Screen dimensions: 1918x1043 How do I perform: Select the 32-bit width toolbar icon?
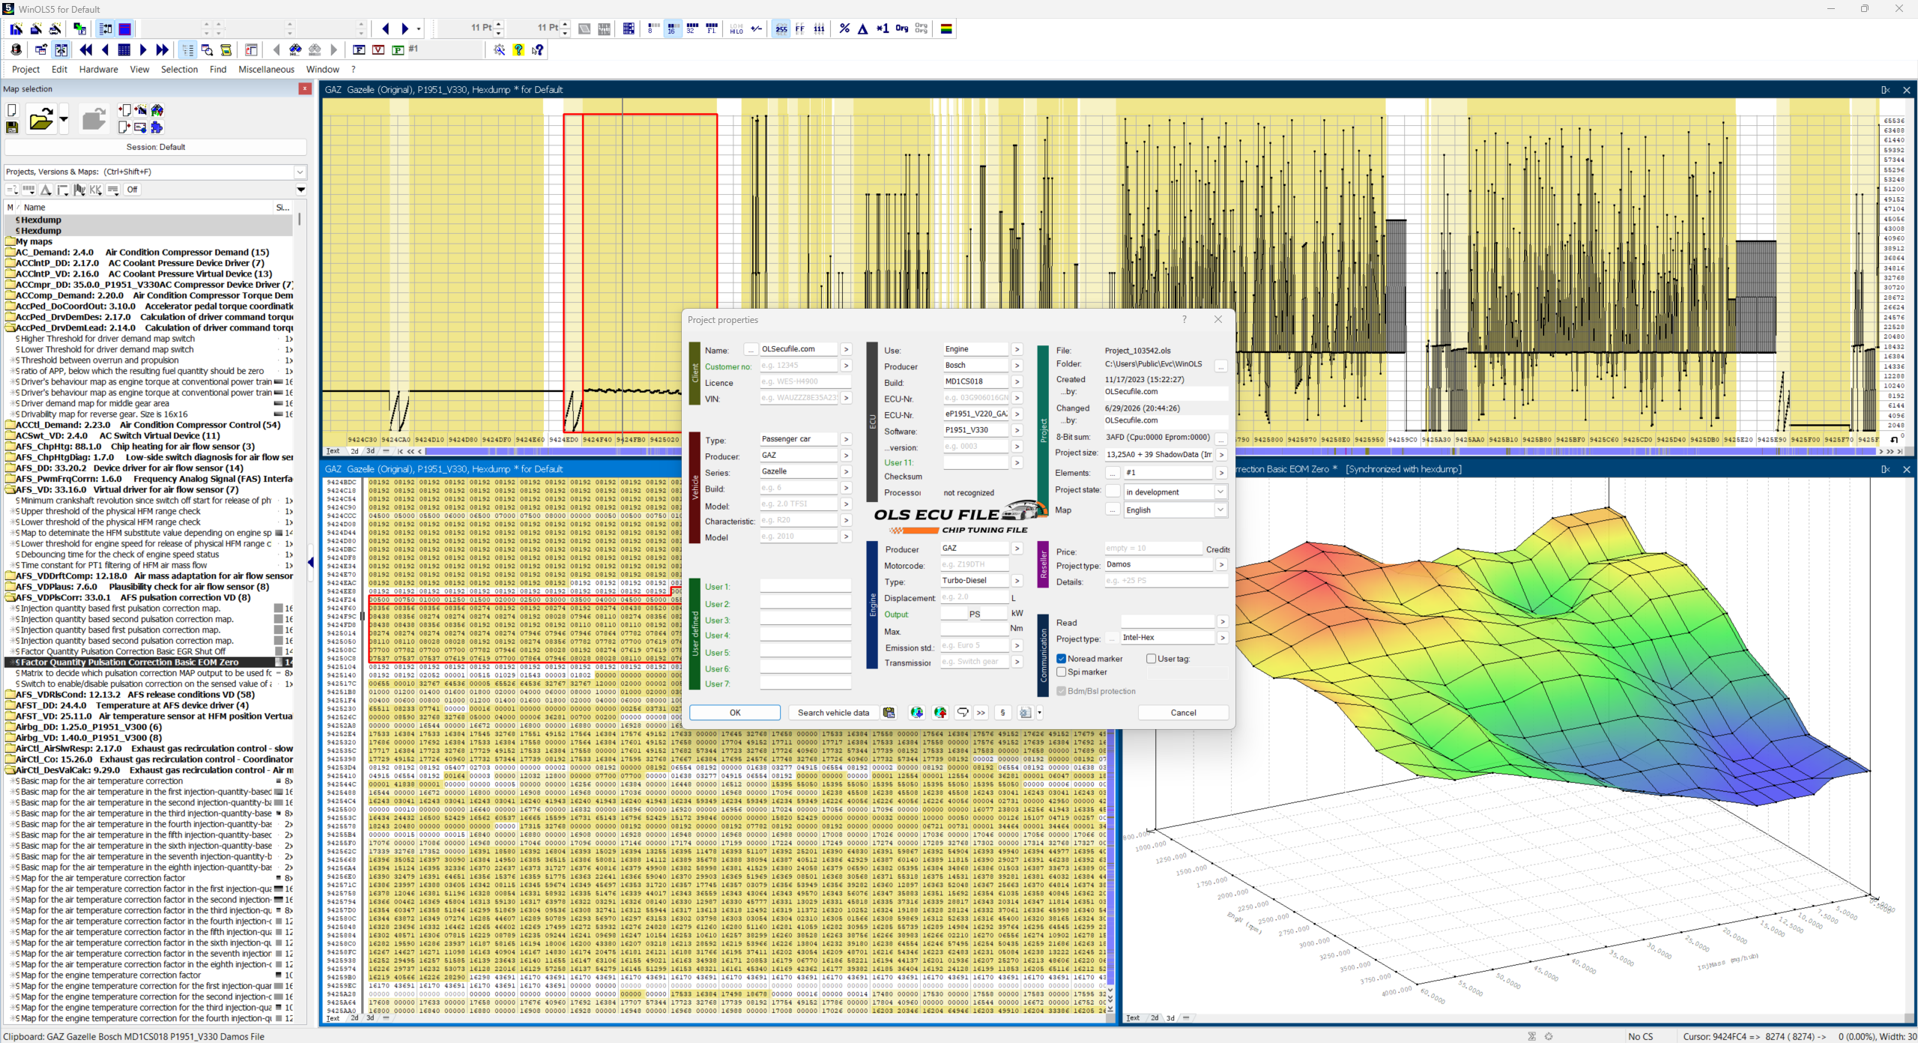pyautogui.click(x=692, y=28)
